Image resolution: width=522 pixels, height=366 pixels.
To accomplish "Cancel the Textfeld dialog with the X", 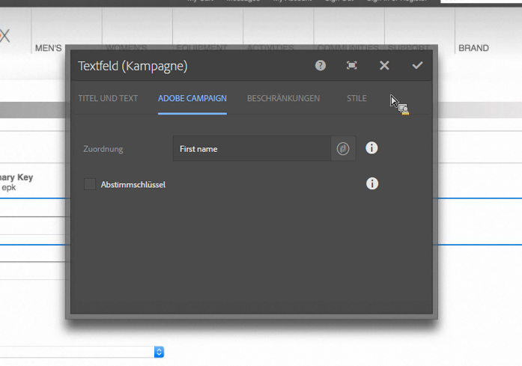I will coord(384,65).
